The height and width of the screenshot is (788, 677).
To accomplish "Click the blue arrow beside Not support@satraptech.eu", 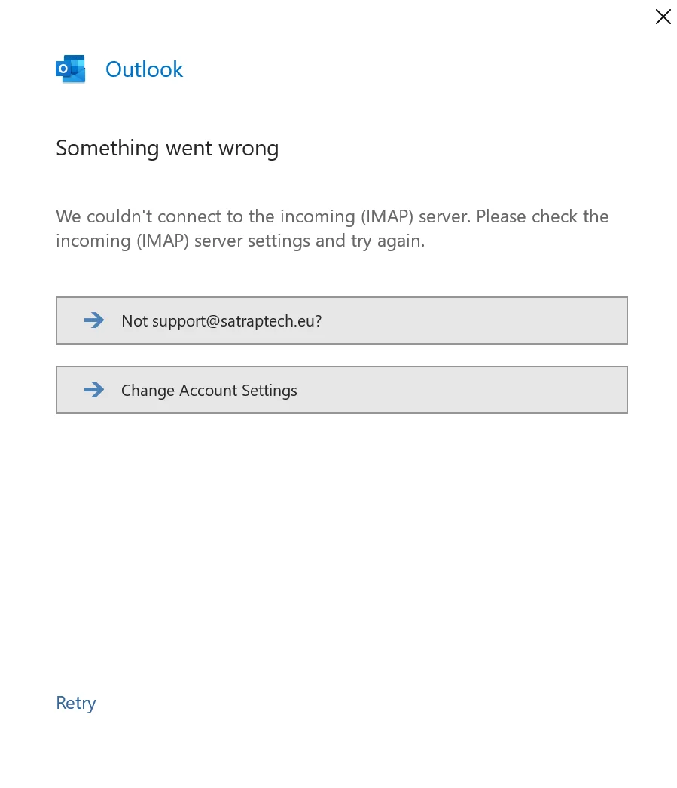I will (94, 320).
